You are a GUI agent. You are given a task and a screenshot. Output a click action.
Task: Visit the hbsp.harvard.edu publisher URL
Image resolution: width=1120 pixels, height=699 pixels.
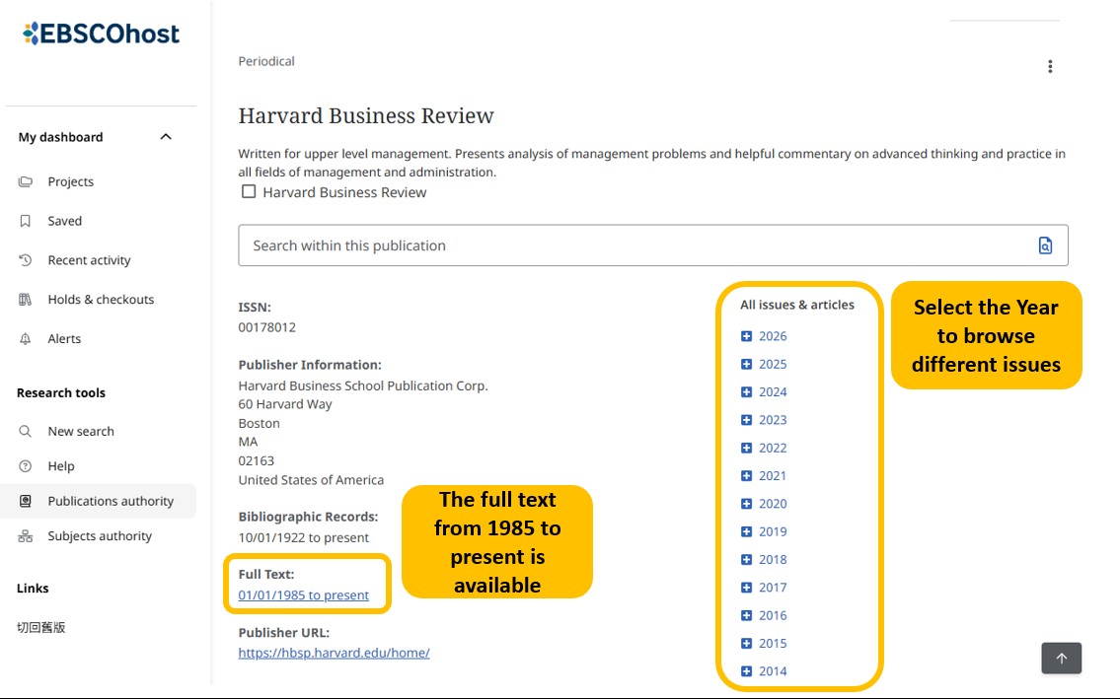tap(334, 653)
